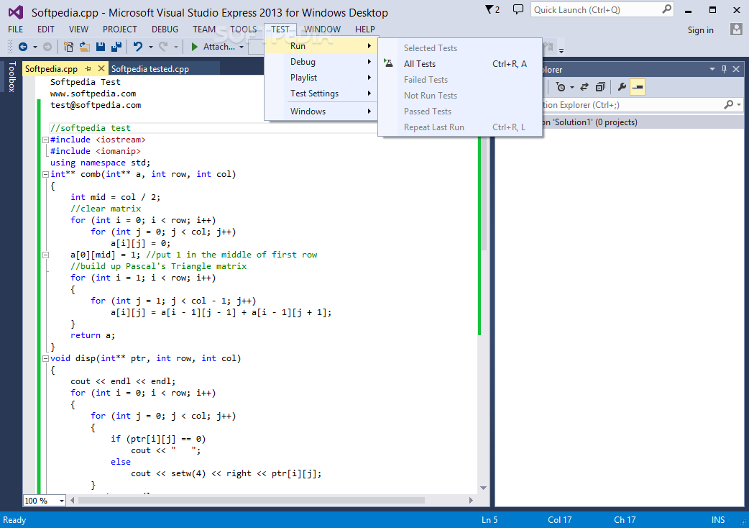Screen dimensions: 749x528
Task: Click the New Project toolbar icon
Action: tap(69, 47)
